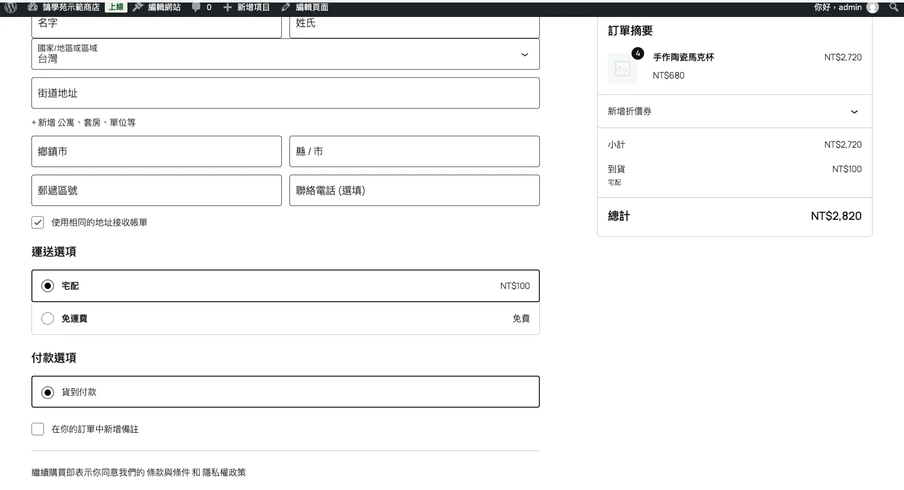Click the 新增 公寓、套房、單位等 link
The image size is (904, 490).
coord(83,122)
